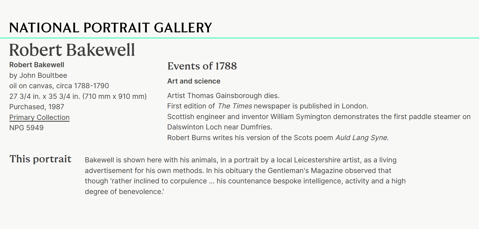Click the National Portrait Gallery logo

110,28
